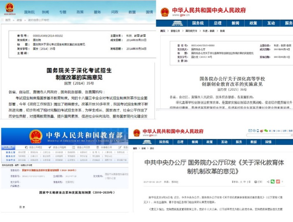Click 滚动 in the bottom-right page breadcrumb

coord(152,149)
